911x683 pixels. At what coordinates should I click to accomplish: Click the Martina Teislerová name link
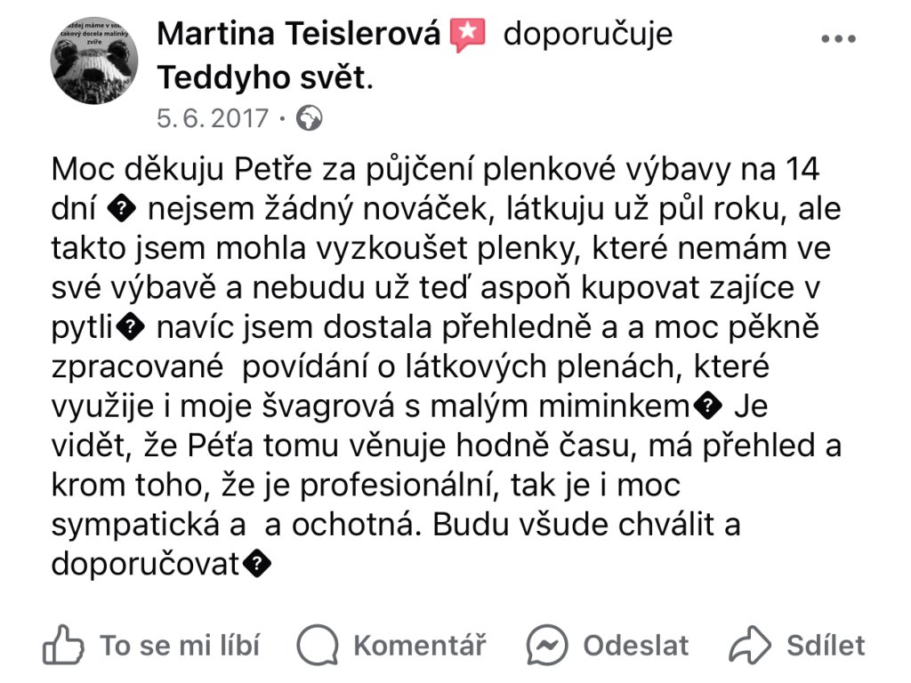pyautogui.click(x=299, y=35)
